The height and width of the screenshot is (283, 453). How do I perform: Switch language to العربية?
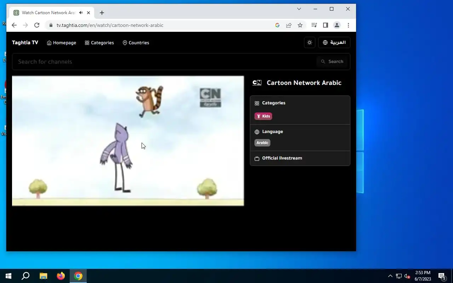(x=334, y=42)
